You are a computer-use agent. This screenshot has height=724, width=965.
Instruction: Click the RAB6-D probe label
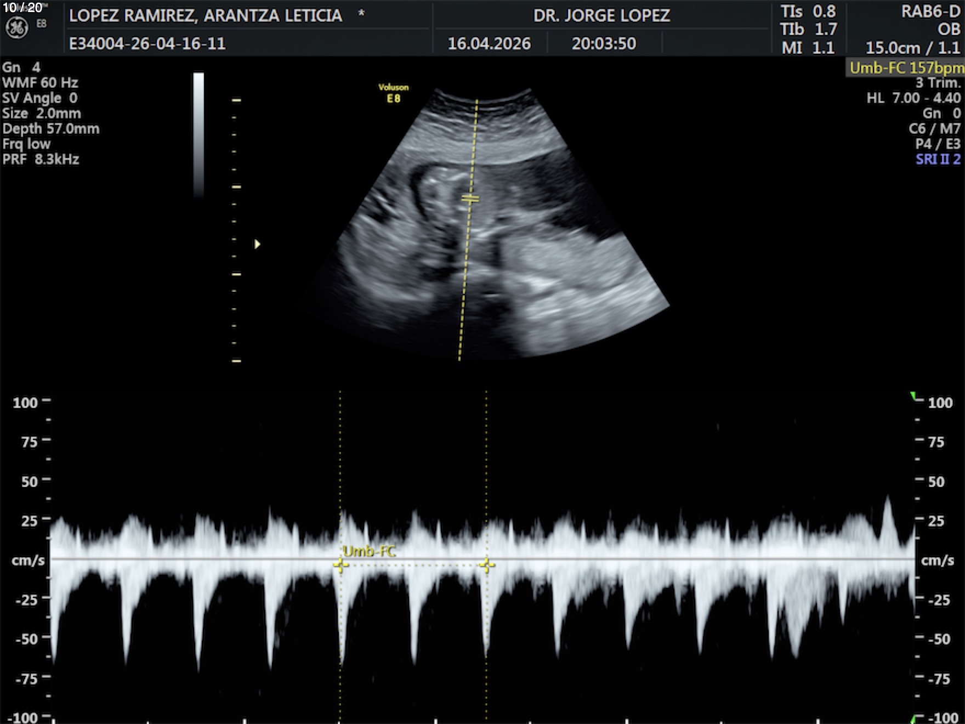(930, 12)
